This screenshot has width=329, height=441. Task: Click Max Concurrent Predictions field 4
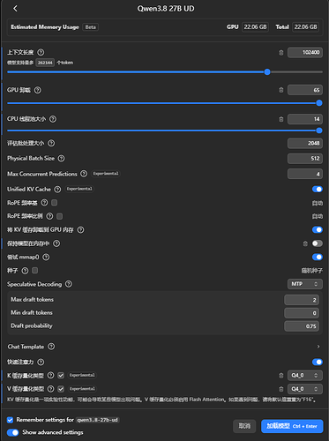305,174
